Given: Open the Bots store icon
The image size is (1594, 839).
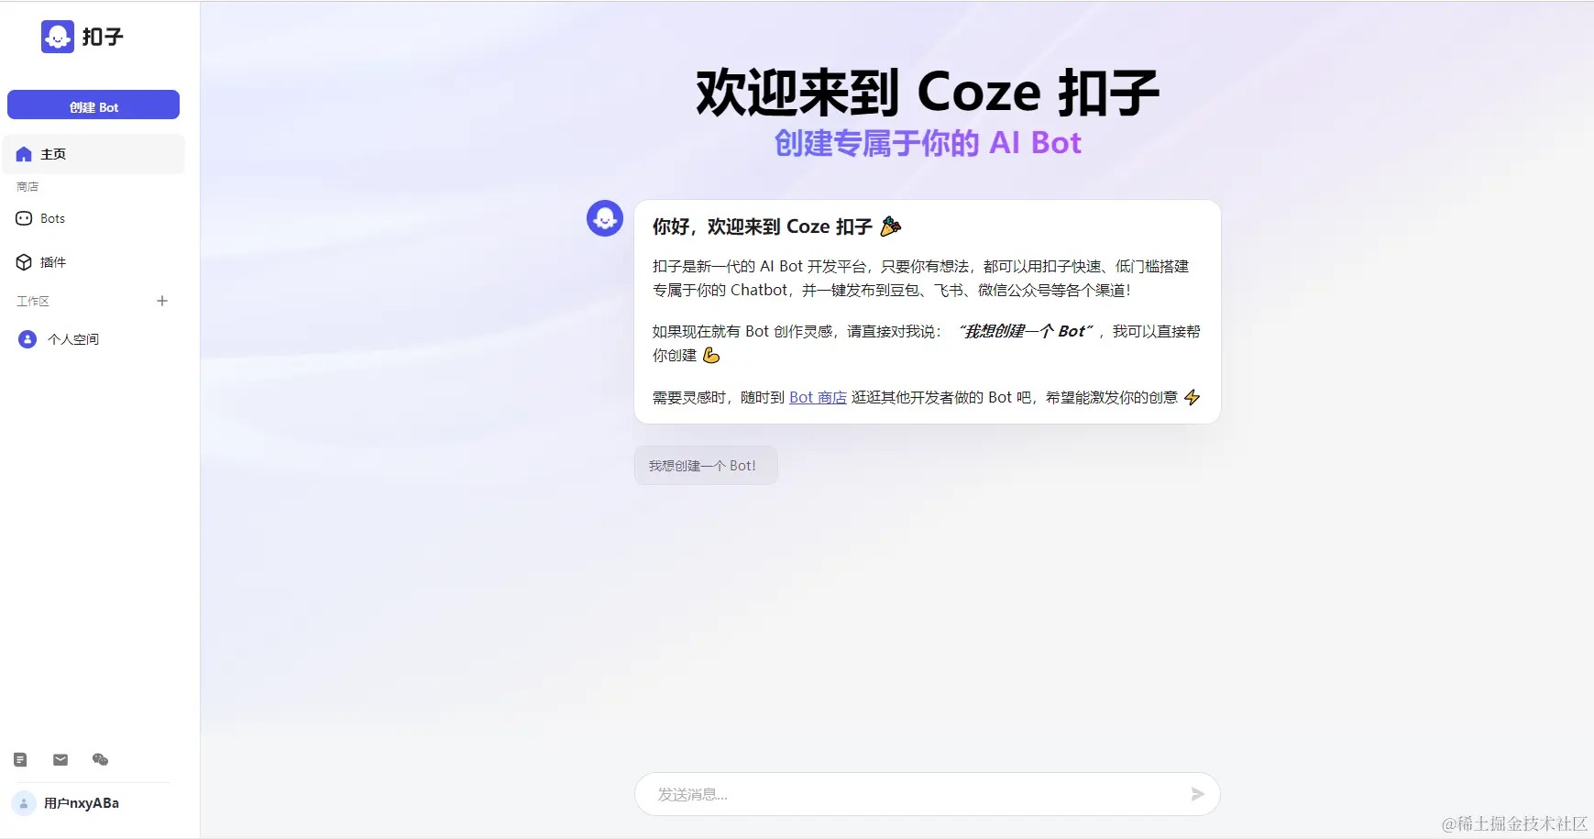Looking at the screenshot, I should click(x=24, y=218).
